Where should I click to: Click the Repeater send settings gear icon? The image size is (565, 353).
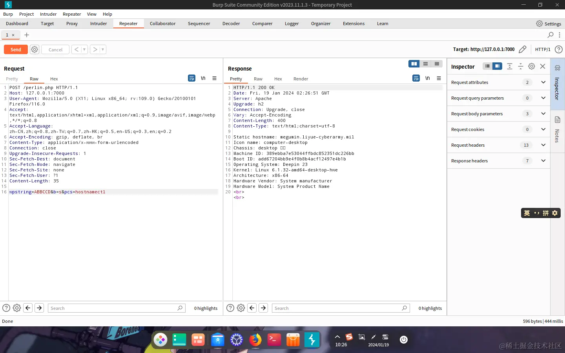[x=35, y=49]
